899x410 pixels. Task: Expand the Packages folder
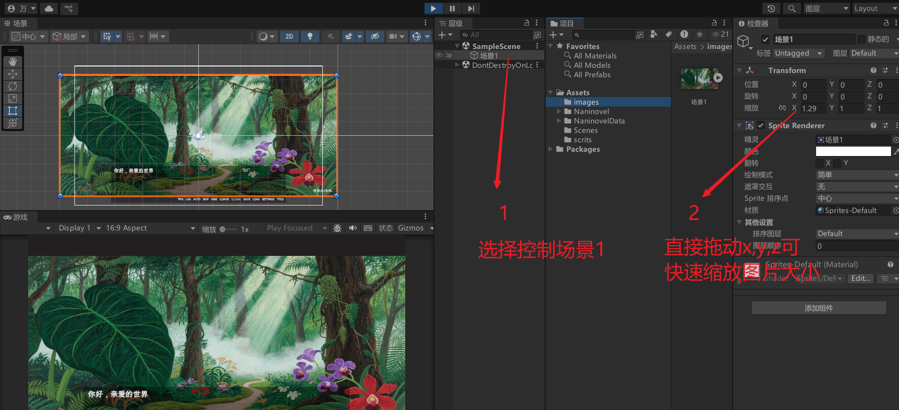550,149
